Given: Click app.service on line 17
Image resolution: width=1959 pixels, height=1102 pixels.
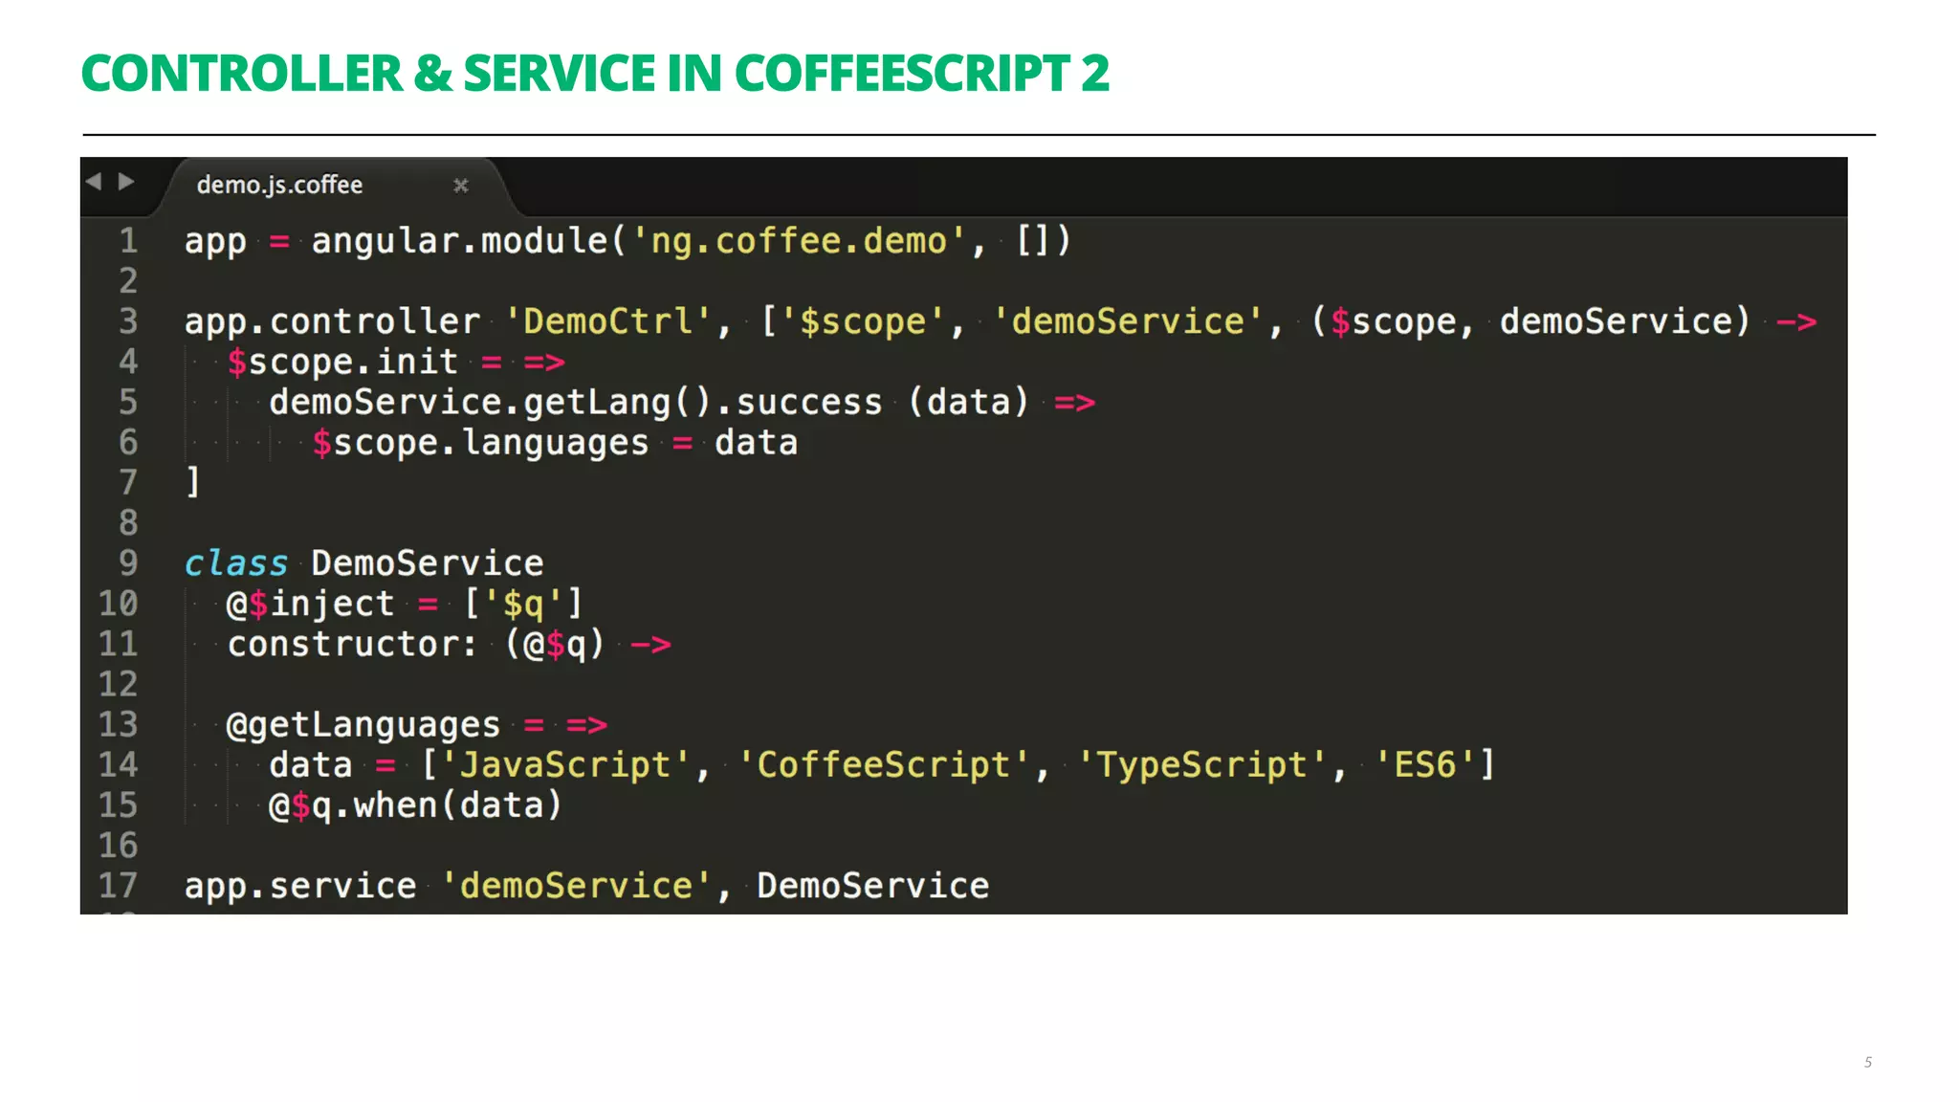Looking at the screenshot, I should pos(300,887).
